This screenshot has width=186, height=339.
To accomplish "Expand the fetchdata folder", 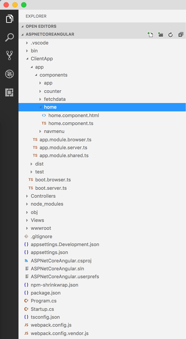I will point(102,99).
